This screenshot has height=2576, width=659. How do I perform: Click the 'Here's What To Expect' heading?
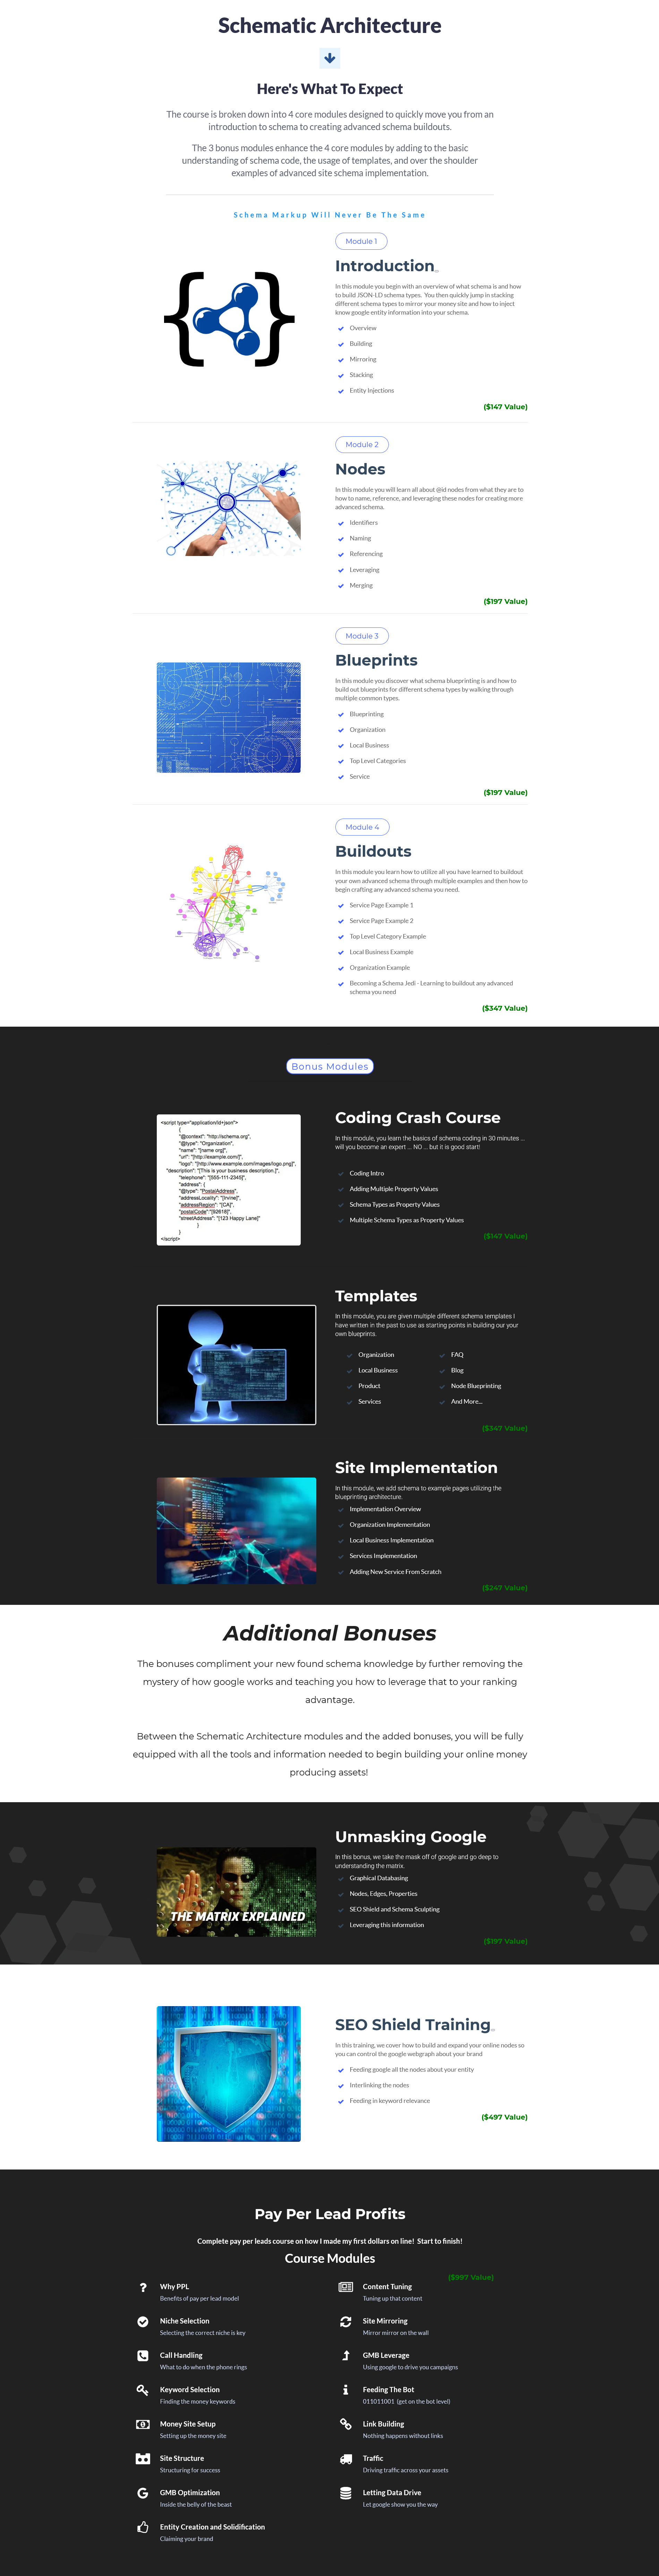click(330, 89)
